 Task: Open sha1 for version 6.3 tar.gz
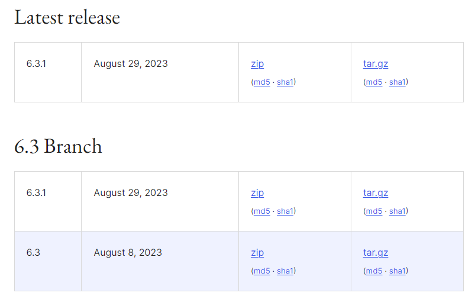397,271
